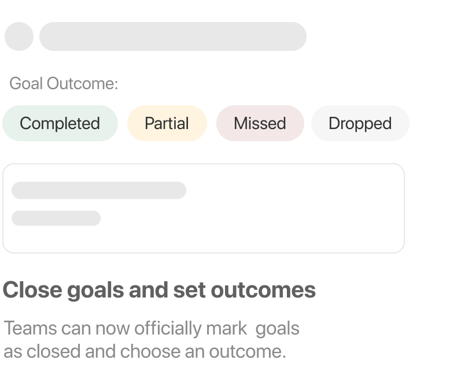Set the goal outcome to Dropped
The width and height of the screenshot is (450, 382).
coord(360,123)
